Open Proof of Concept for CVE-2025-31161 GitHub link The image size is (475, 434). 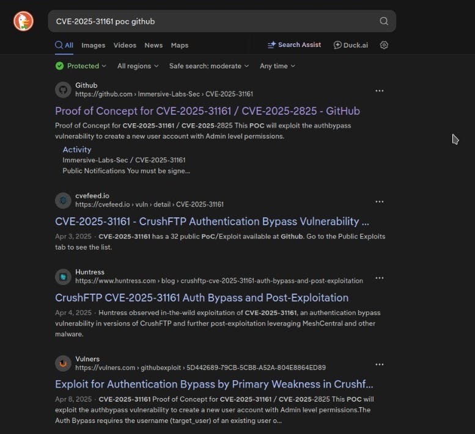pos(207,111)
